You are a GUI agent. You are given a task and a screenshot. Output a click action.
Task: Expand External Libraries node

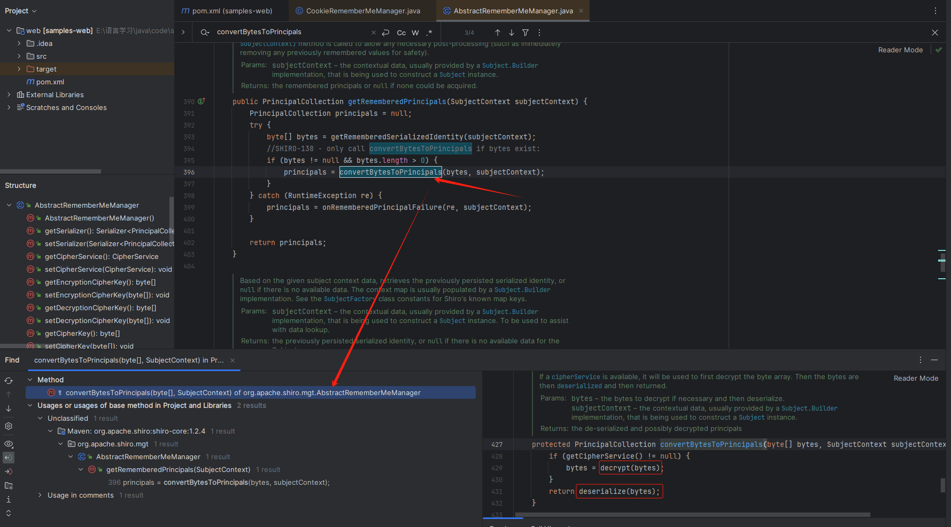pyautogui.click(x=9, y=95)
